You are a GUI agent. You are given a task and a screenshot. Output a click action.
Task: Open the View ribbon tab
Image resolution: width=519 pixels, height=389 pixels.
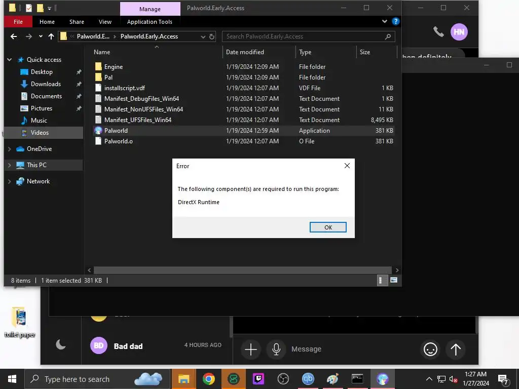(105, 21)
